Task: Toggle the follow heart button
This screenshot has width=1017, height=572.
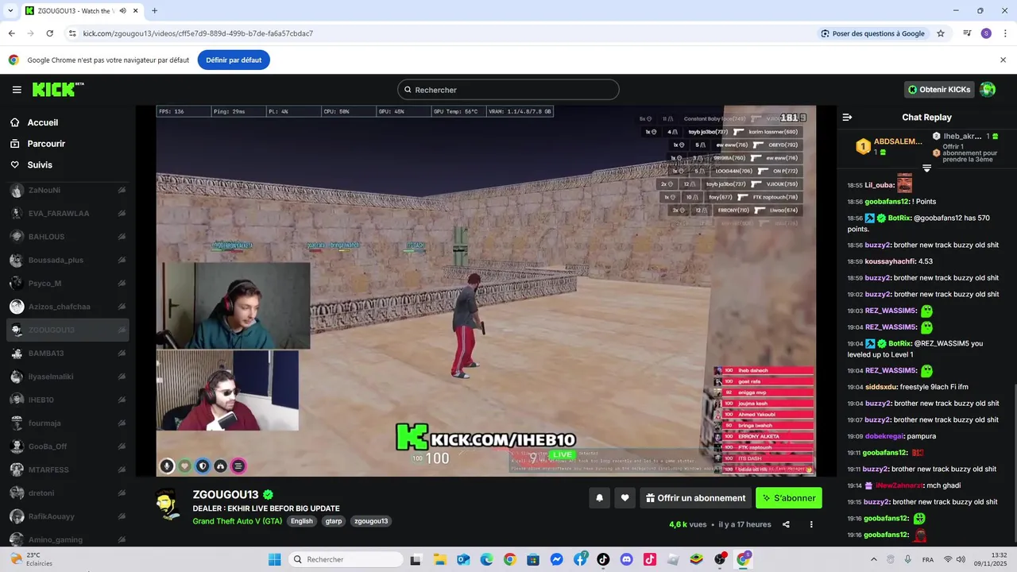Action: tap(625, 498)
